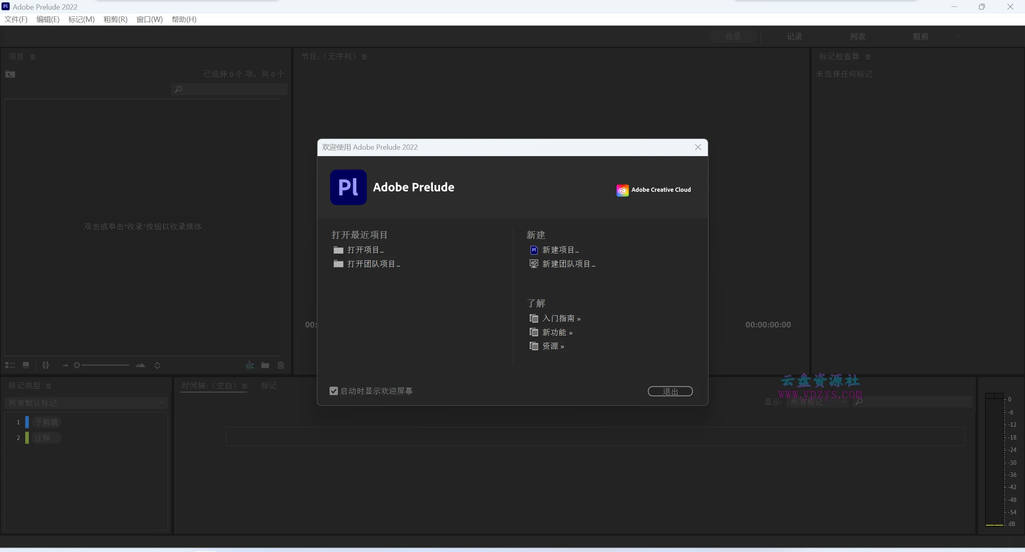Click the thumbnail zoom slider
Viewport: 1025px width, 552px height.
(104, 365)
